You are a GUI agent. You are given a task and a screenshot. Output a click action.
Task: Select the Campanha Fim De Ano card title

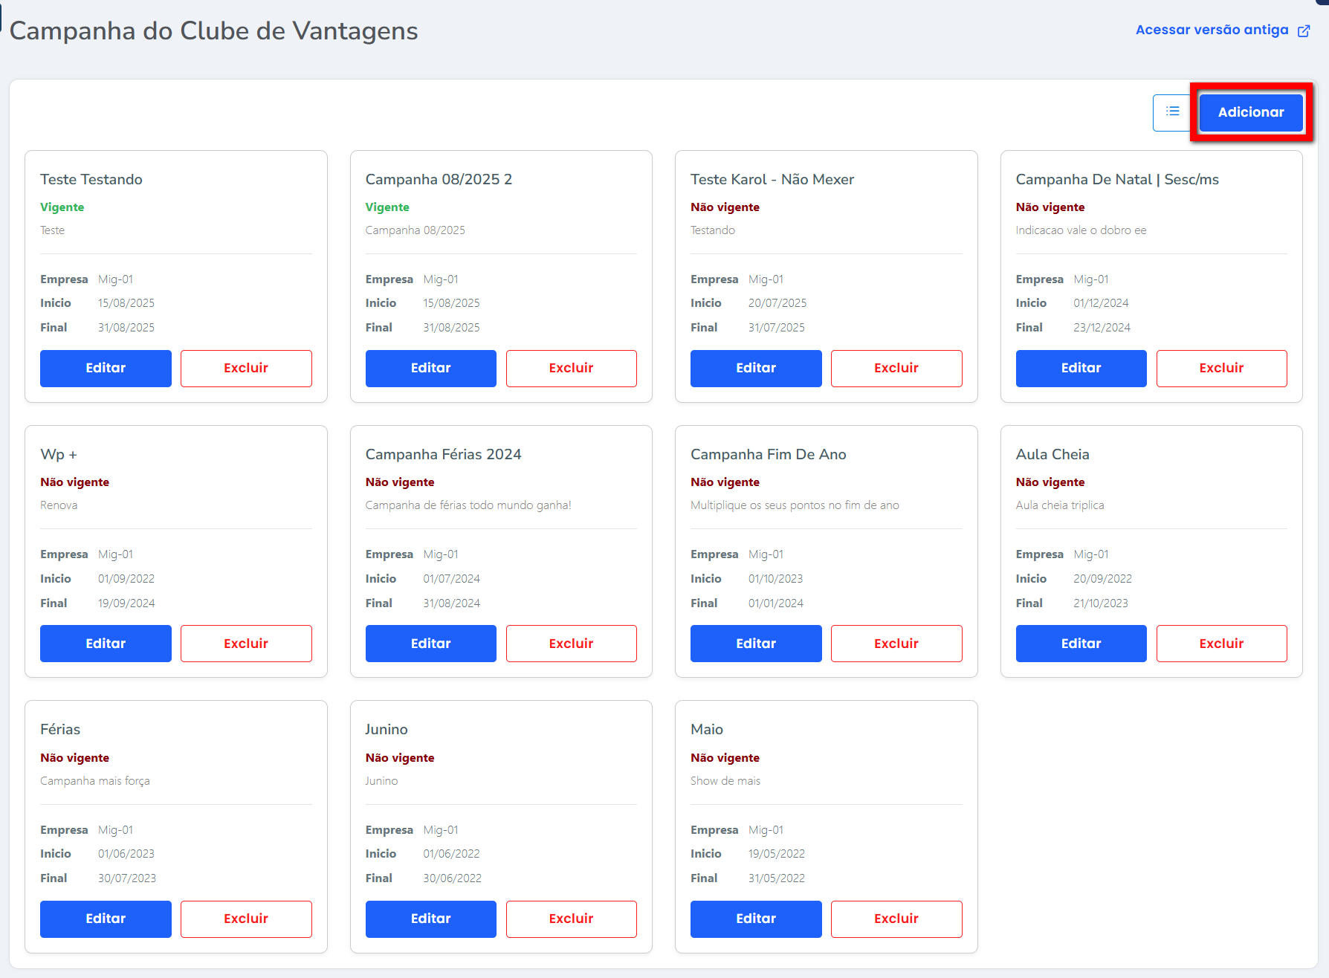click(768, 454)
